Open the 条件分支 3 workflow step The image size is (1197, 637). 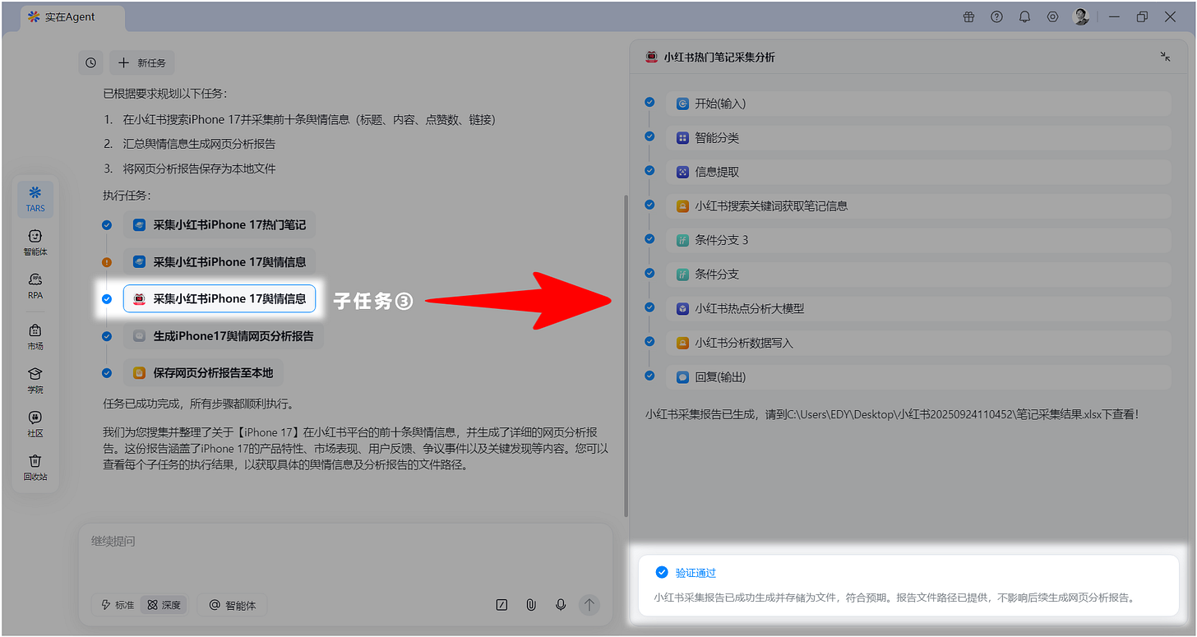coord(918,240)
